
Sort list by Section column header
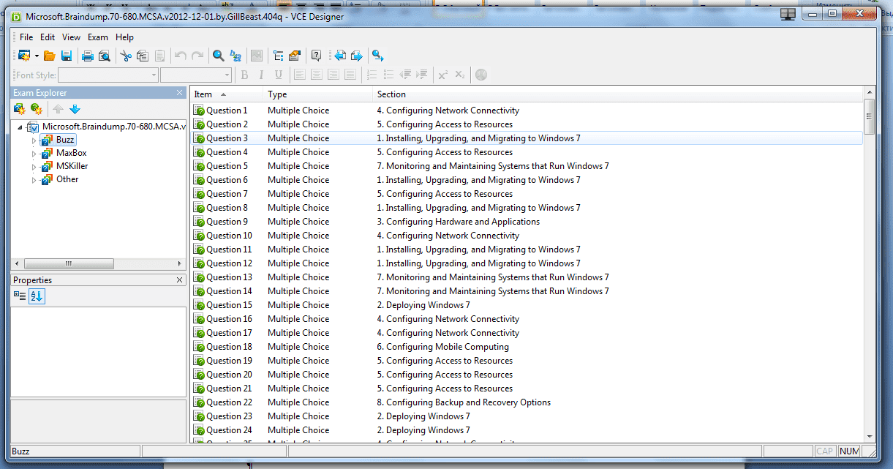(618, 94)
